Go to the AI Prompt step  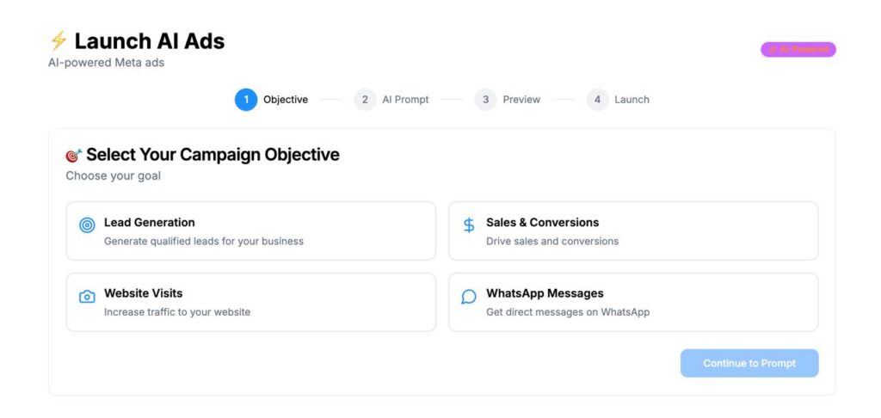point(405,100)
